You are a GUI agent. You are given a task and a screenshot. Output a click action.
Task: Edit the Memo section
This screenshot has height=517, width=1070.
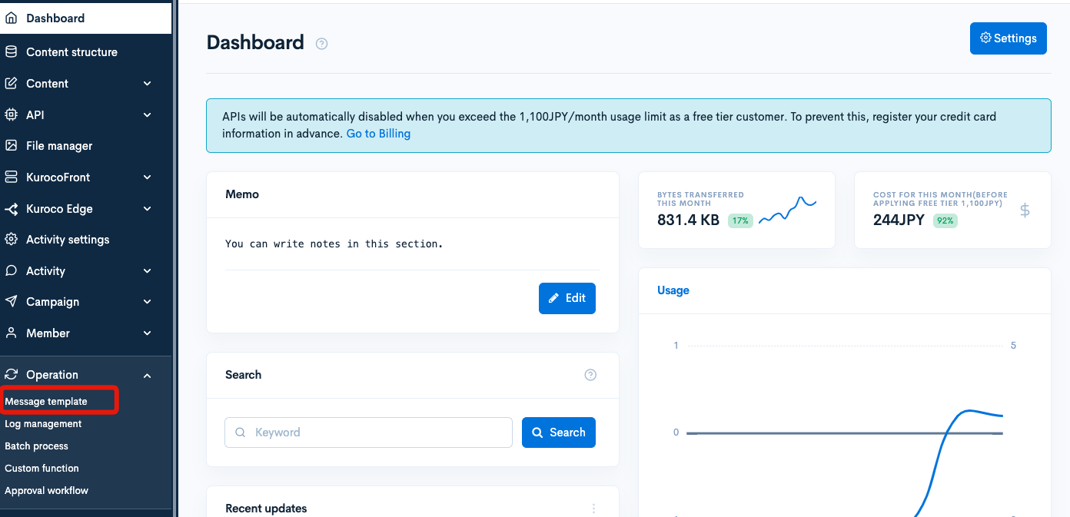tap(567, 298)
